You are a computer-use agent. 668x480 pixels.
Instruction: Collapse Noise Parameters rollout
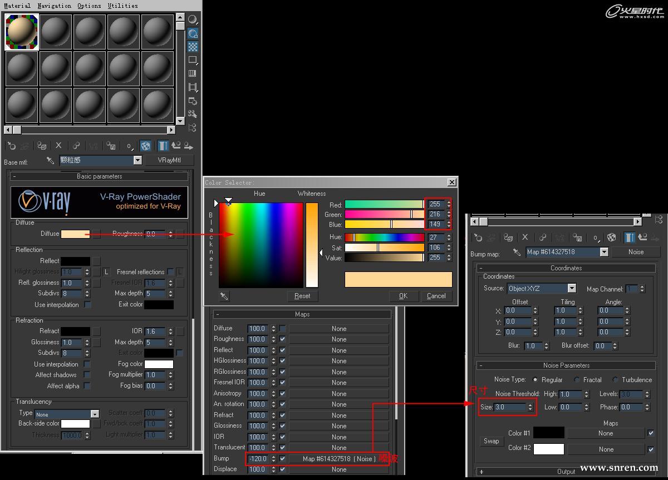click(566, 365)
